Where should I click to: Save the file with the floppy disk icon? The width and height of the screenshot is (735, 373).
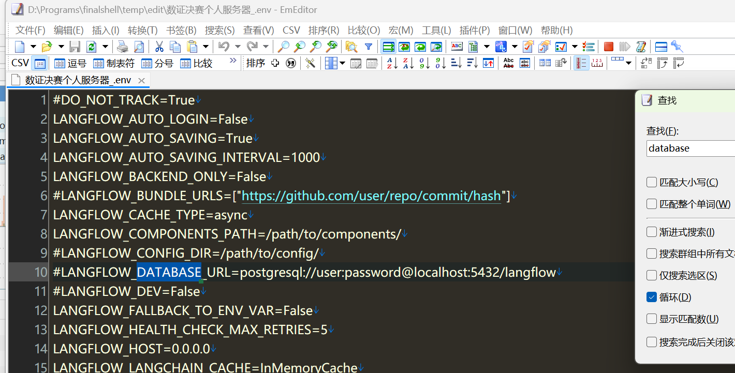(75, 47)
